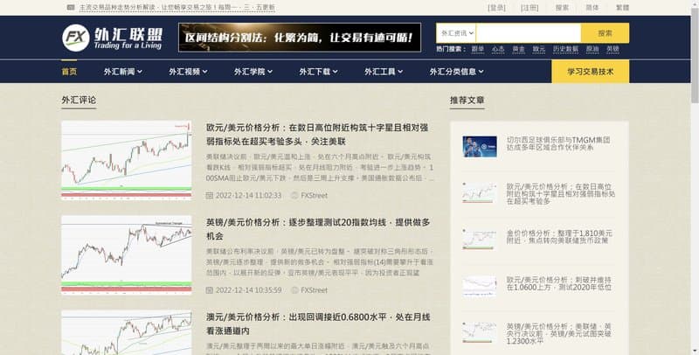Click the author icon beside FXStreet in the 欧元/美元 article
Screen dimensions: 699x355
(x=294, y=195)
